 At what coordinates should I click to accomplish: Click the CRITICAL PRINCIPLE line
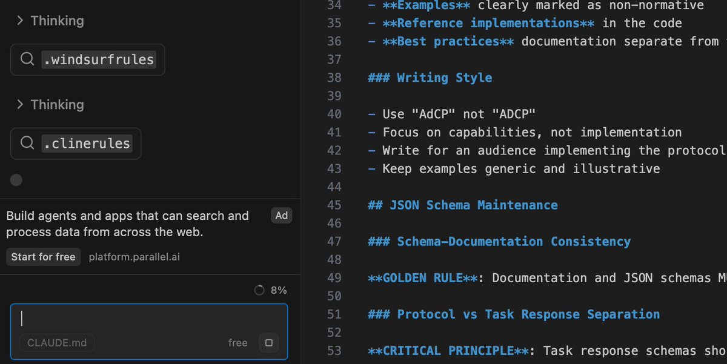[x=547, y=351]
